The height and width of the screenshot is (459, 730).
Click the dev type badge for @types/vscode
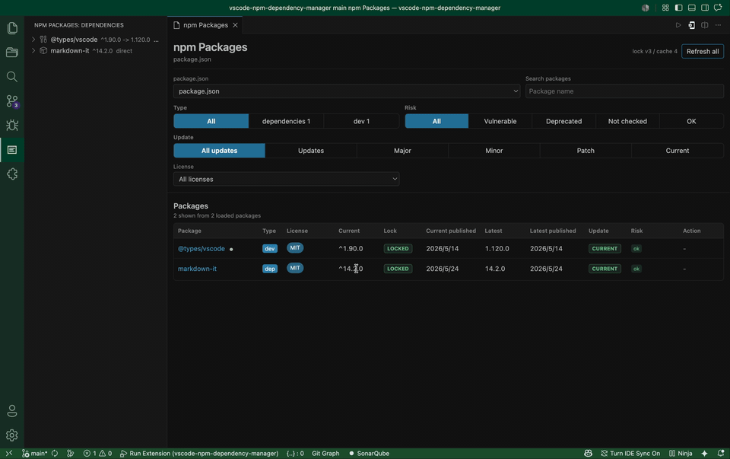tap(269, 249)
